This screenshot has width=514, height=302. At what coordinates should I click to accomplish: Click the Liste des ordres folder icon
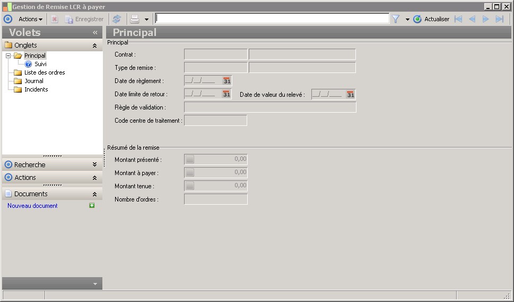click(x=18, y=72)
